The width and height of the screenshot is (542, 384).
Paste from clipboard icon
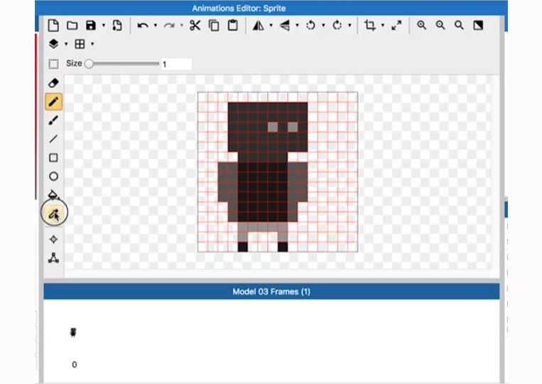pos(232,26)
